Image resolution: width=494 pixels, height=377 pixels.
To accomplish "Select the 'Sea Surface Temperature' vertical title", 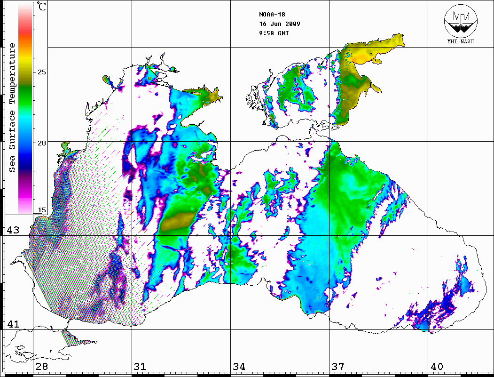I will coord(12,107).
